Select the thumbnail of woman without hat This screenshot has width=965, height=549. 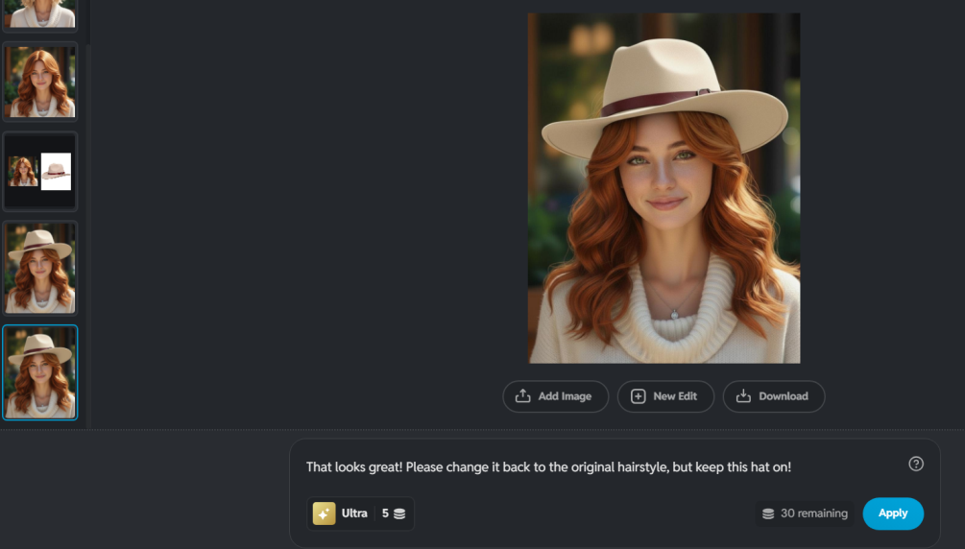39,82
